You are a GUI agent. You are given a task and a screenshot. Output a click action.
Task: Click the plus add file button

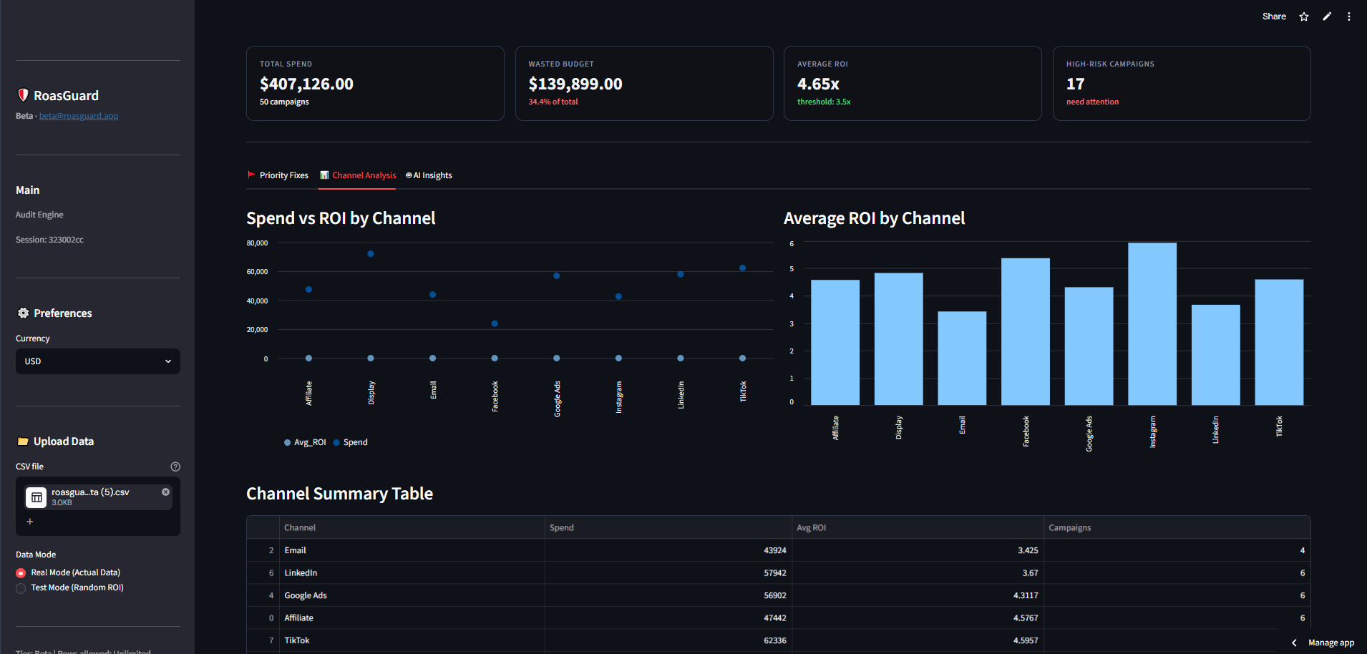pyautogui.click(x=30, y=522)
